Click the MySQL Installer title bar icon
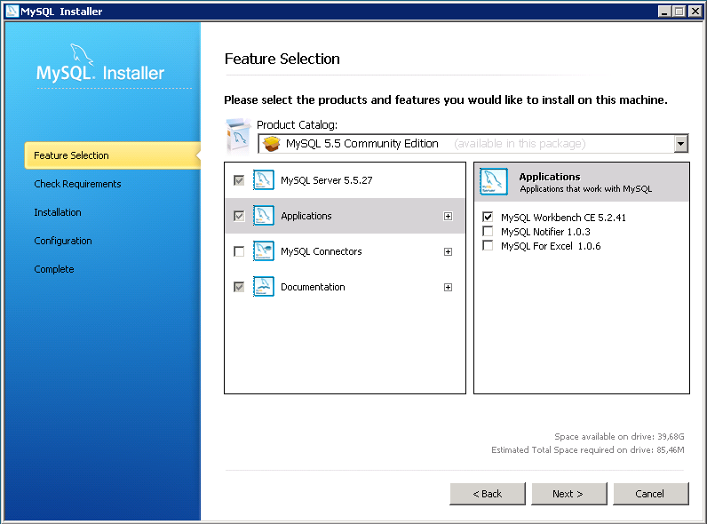This screenshot has width=707, height=524. pos(12,12)
